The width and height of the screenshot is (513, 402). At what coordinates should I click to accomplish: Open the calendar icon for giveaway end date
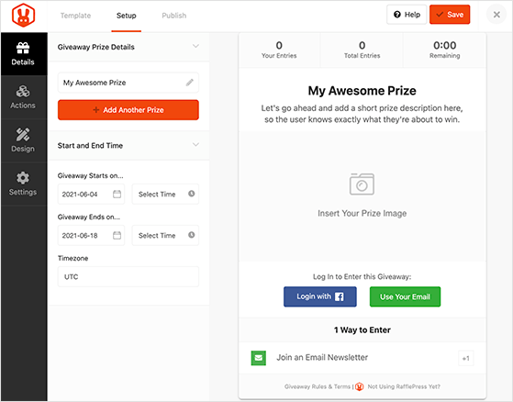(117, 235)
